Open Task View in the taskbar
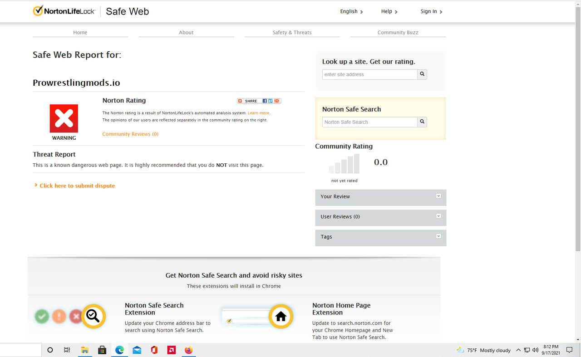Viewport: 581px width, 357px height. (67, 350)
